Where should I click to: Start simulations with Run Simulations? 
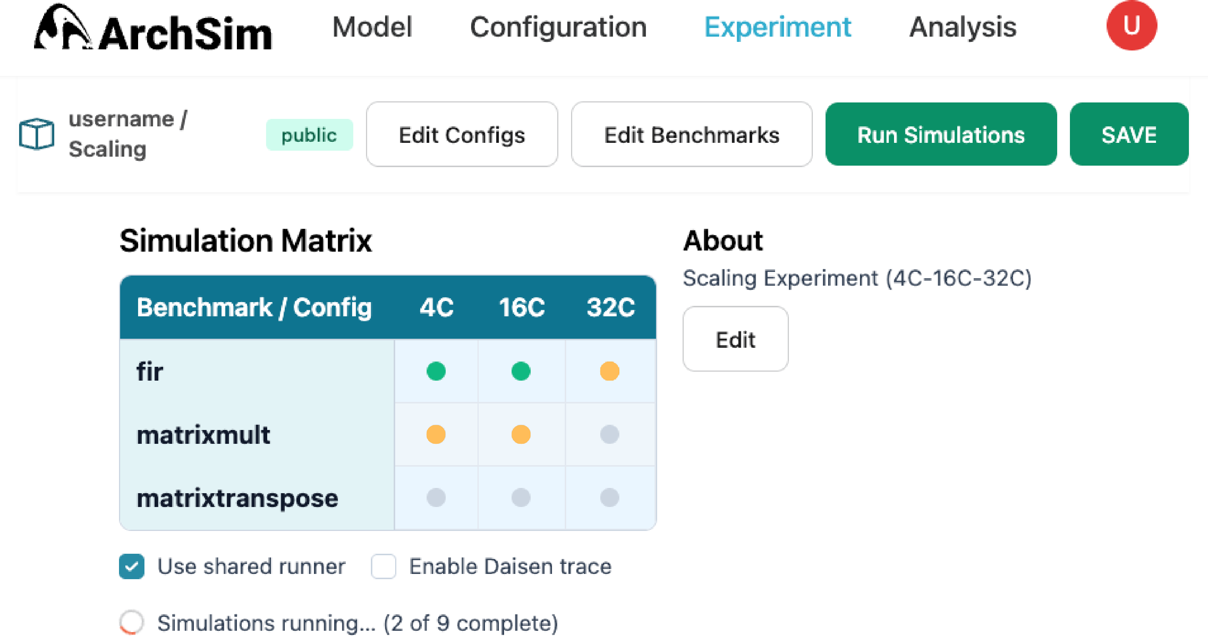point(941,135)
